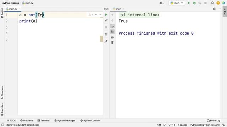
Task: Open the Structure tool window
Action: (2, 92)
